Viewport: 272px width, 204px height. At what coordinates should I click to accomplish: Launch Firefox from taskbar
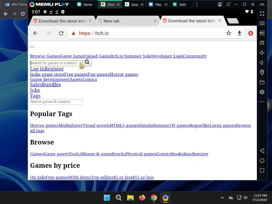click(142, 198)
